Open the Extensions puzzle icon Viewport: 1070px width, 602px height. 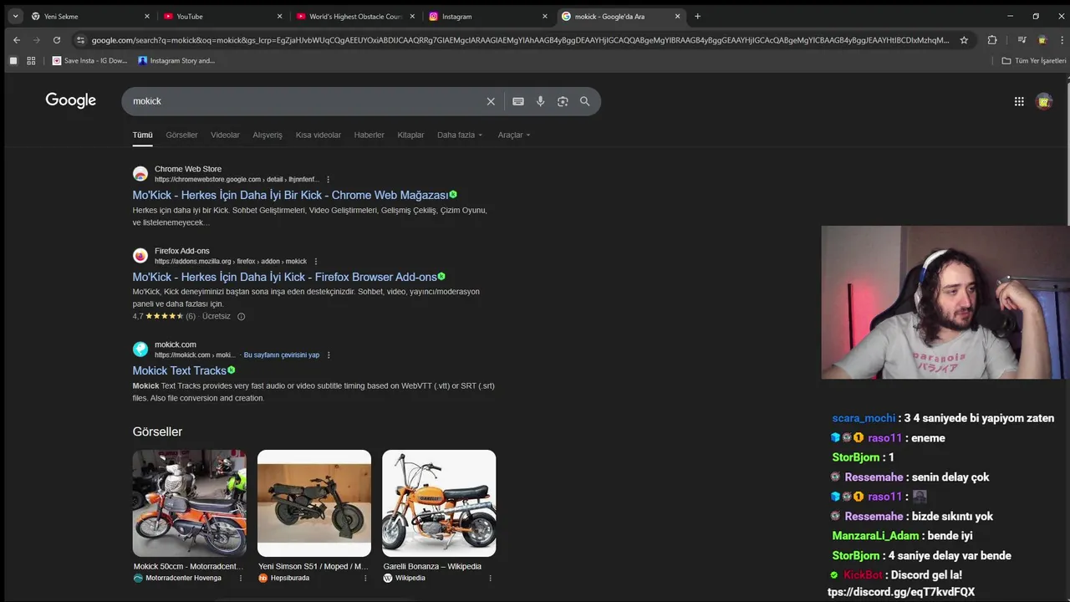(992, 39)
